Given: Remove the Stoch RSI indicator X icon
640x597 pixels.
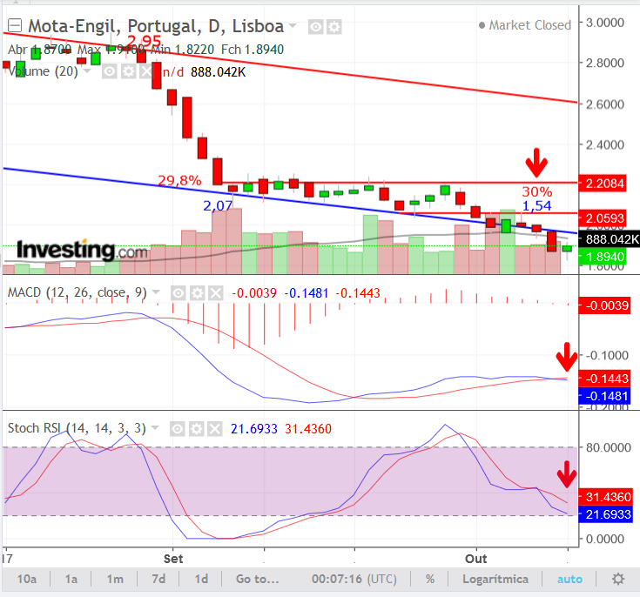Looking at the screenshot, I should [215, 429].
